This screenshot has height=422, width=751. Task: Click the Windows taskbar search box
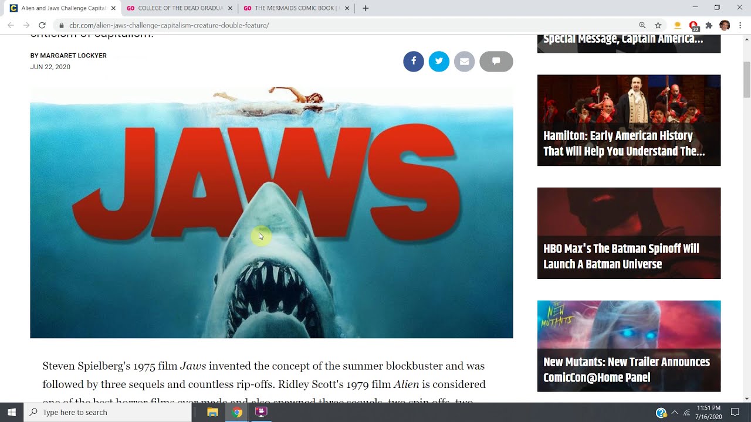[108, 413]
